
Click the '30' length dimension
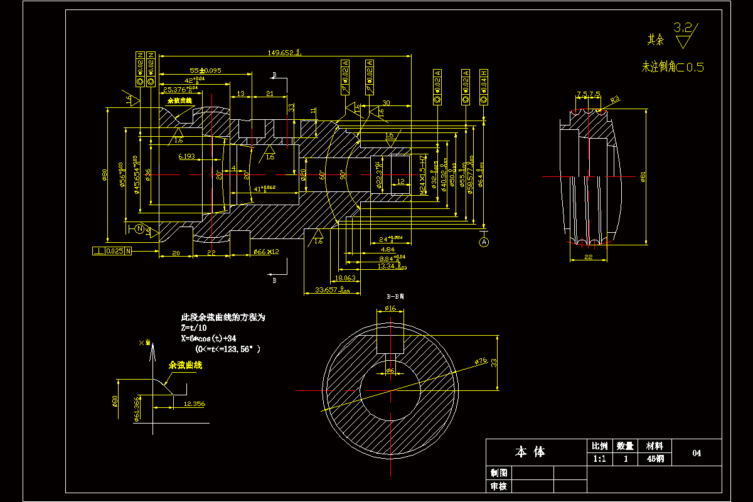[386, 103]
